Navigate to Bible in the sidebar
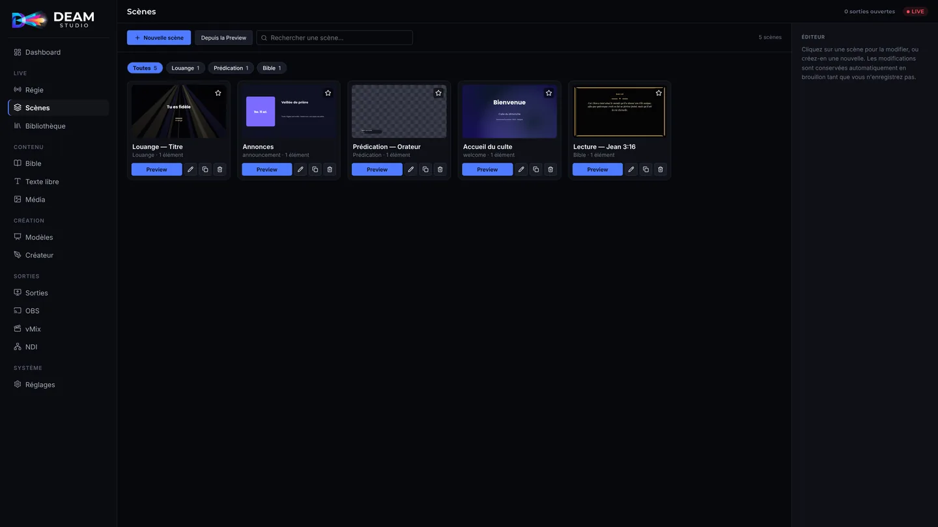 (x=59, y=163)
